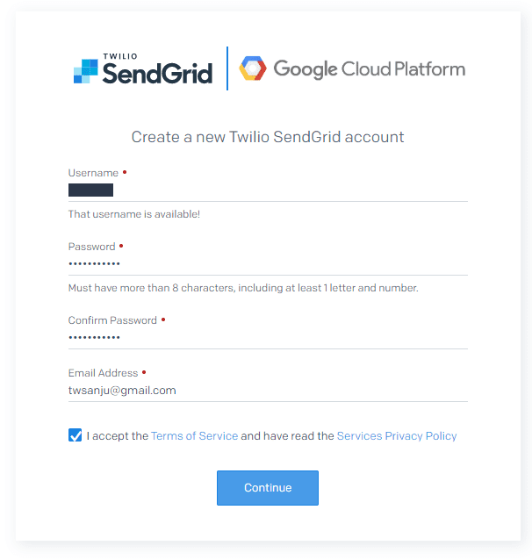Click the 'I accept the' checkbox label text
Image resolution: width=532 pixels, height=560 pixels.
117,436
